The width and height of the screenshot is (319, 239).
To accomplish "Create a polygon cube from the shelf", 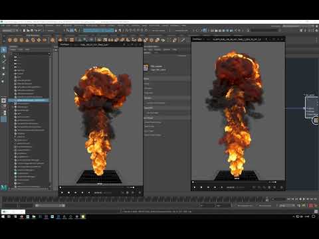I will [15, 40].
